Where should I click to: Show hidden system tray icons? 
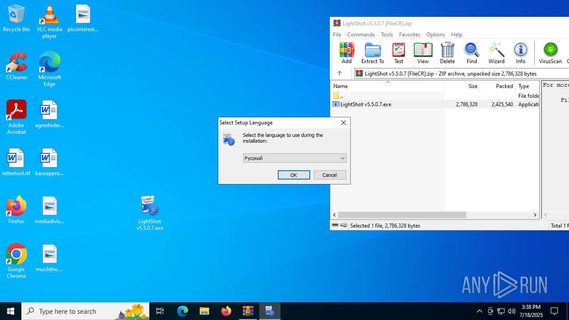coord(480,311)
